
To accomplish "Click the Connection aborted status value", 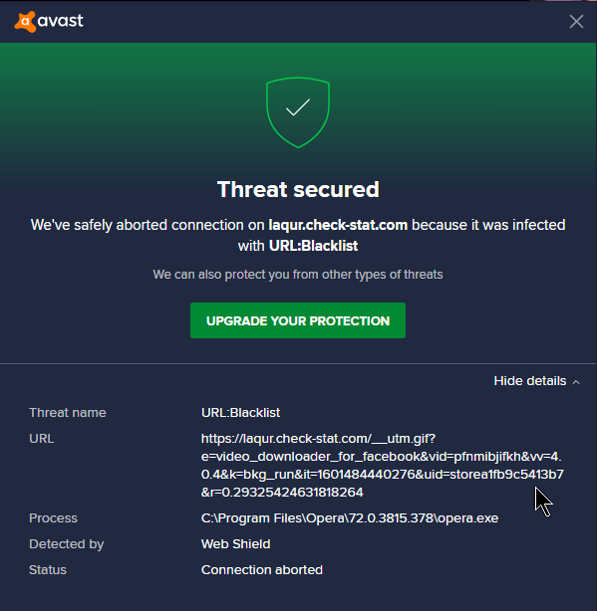I will coord(262,569).
